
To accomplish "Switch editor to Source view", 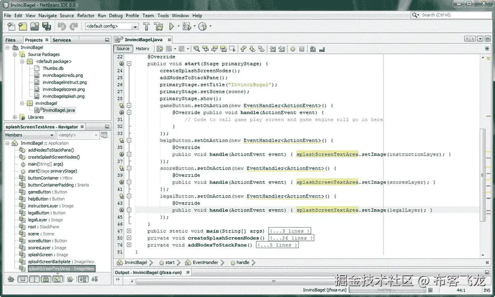I will pyautogui.click(x=123, y=49).
